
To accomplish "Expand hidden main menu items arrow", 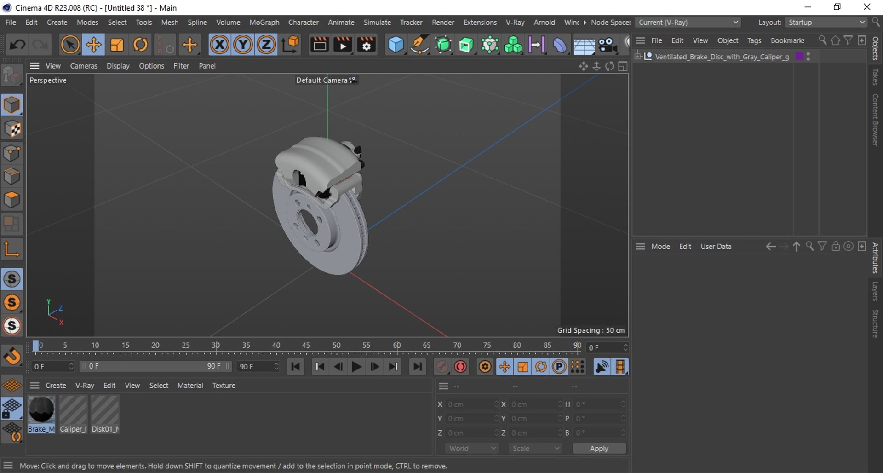I will coord(585,22).
